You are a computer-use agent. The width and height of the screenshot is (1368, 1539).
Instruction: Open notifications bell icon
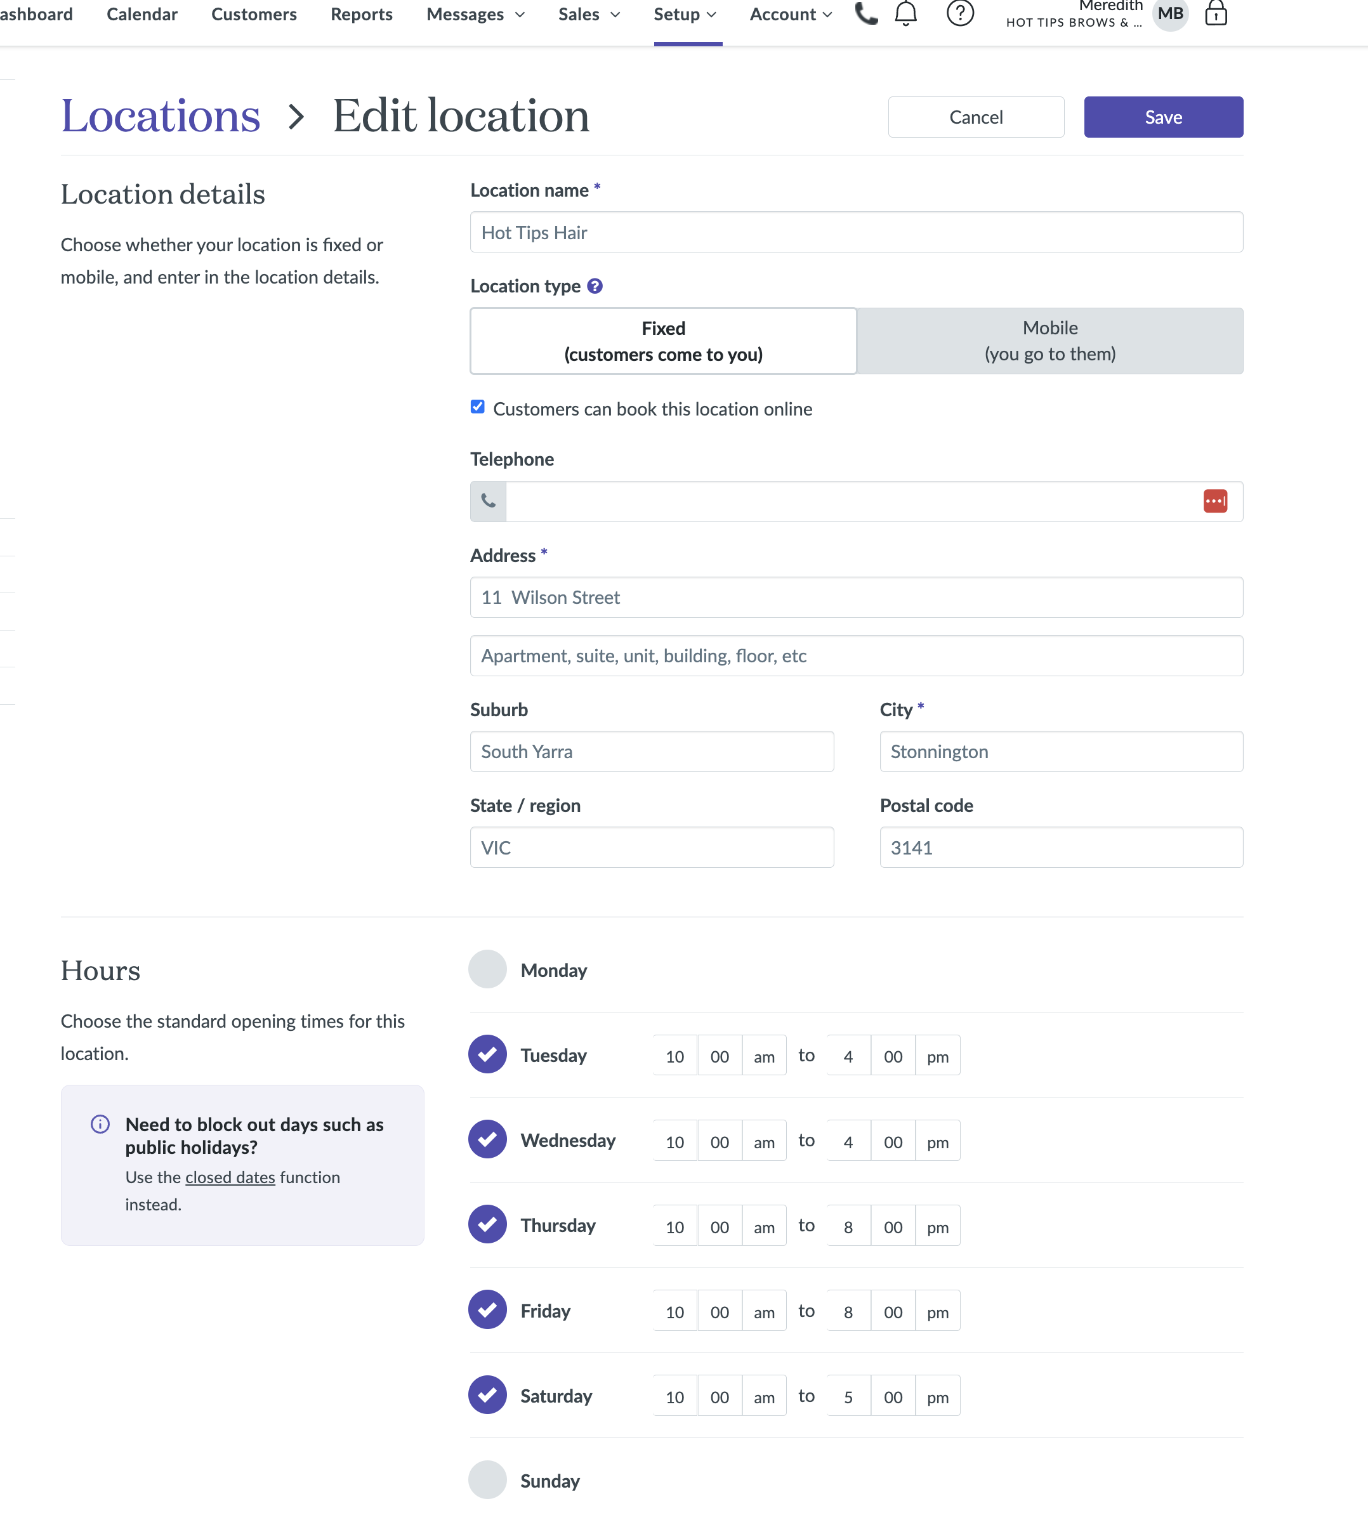[905, 13]
